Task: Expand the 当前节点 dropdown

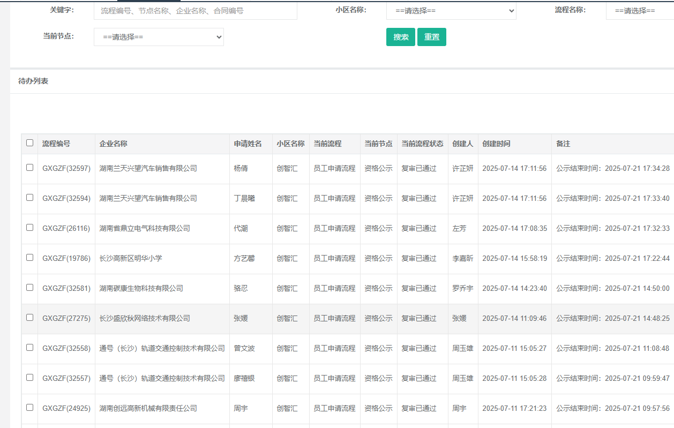Action: (x=159, y=37)
